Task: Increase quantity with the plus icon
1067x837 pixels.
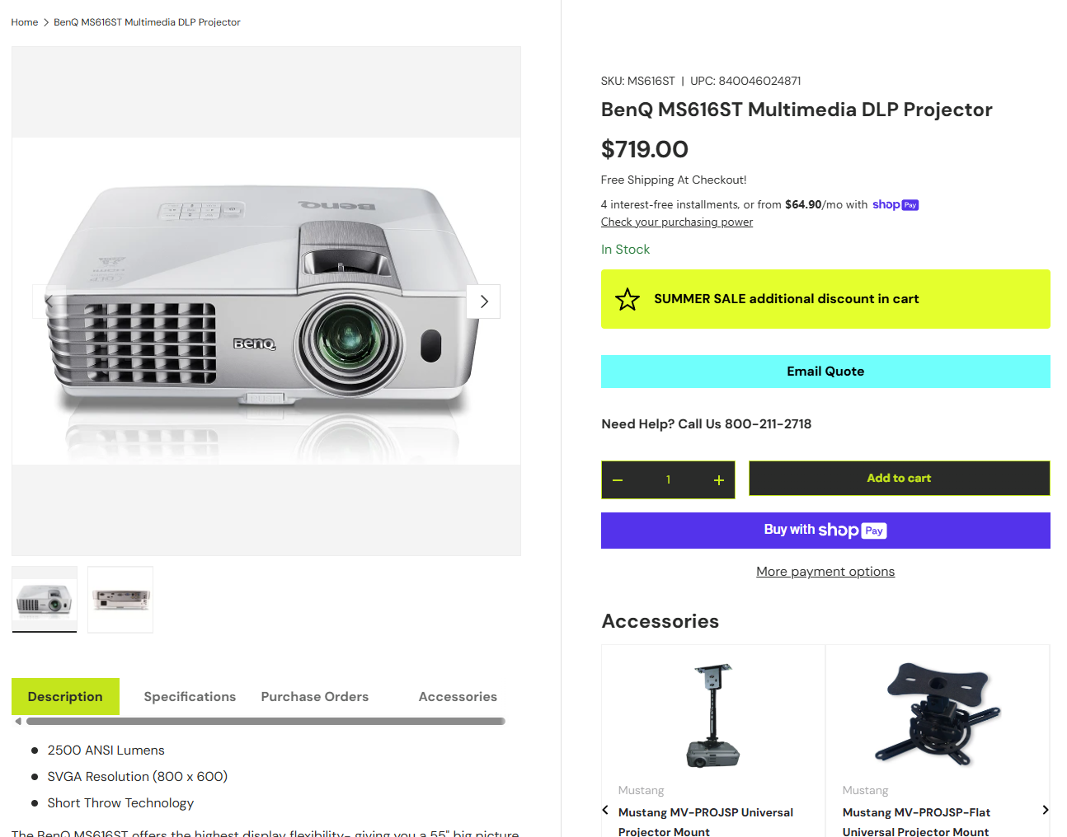Action: [719, 480]
